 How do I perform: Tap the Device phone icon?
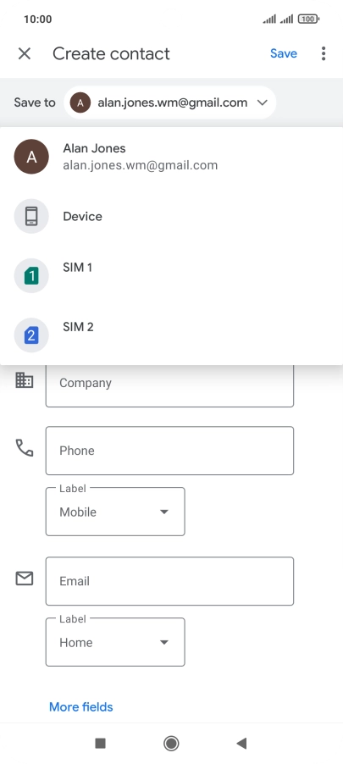(x=31, y=216)
